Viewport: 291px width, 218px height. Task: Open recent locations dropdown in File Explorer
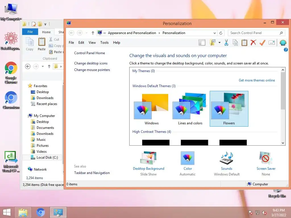[x=43, y=66]
